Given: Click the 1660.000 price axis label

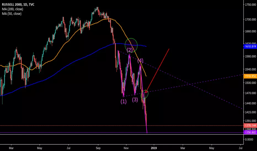Looking at the screenshot, I should 250,31.
